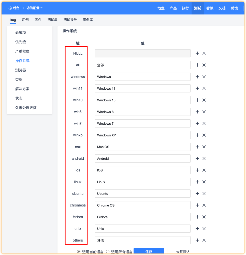Select 优先级 in the sidebar
This screenshot has height=255, width=246.
click(x=21, y=42)
